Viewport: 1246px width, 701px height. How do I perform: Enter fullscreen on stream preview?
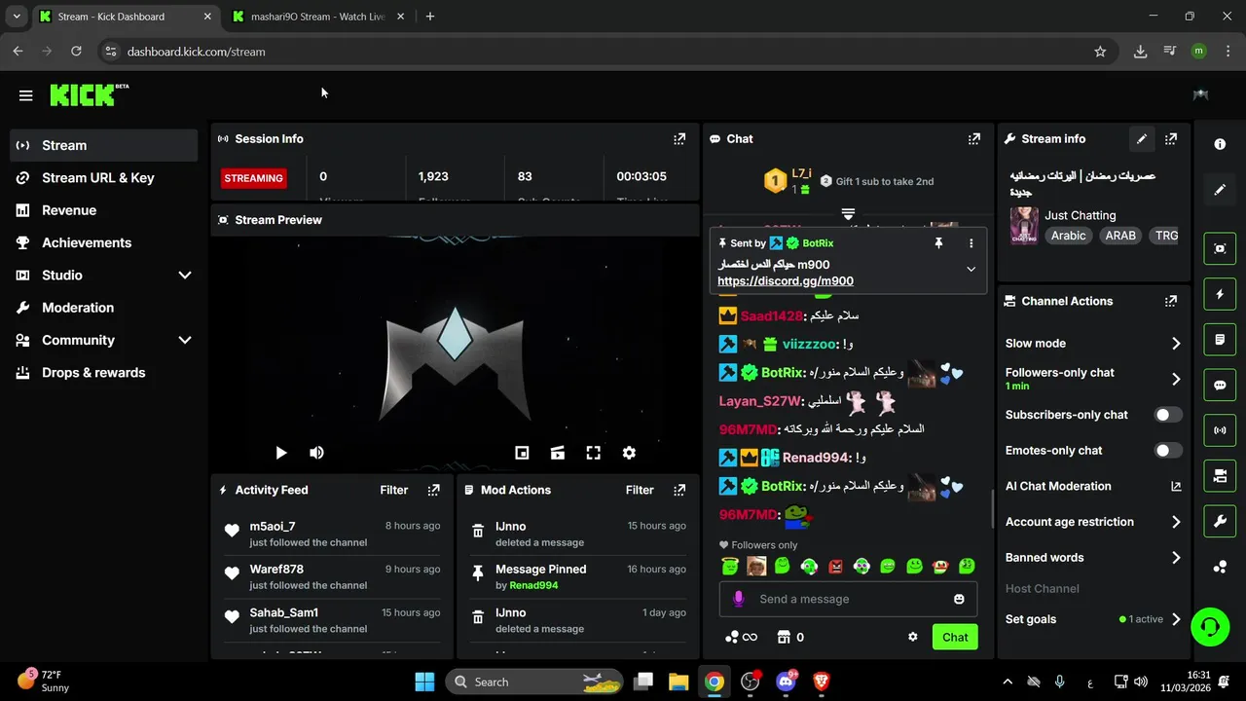tap(593, 453)
